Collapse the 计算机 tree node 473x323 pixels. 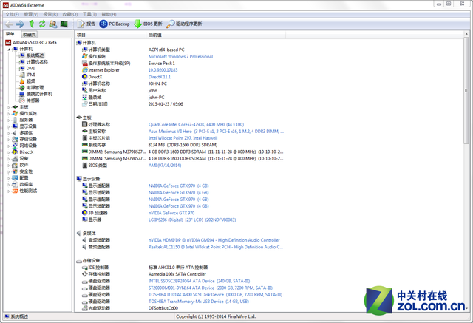8,50
